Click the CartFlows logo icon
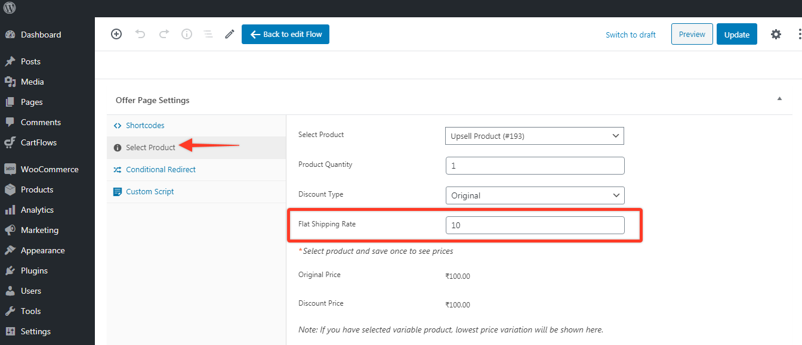 (10, 142)
